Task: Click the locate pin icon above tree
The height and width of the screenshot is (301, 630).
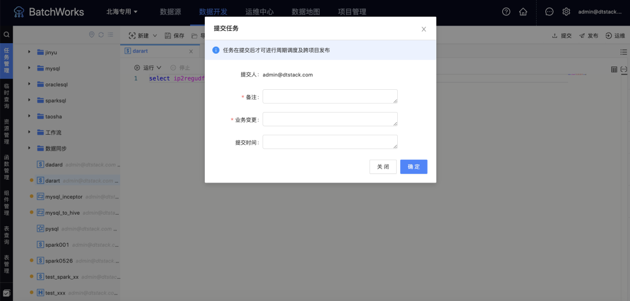Action: [92, 35]
